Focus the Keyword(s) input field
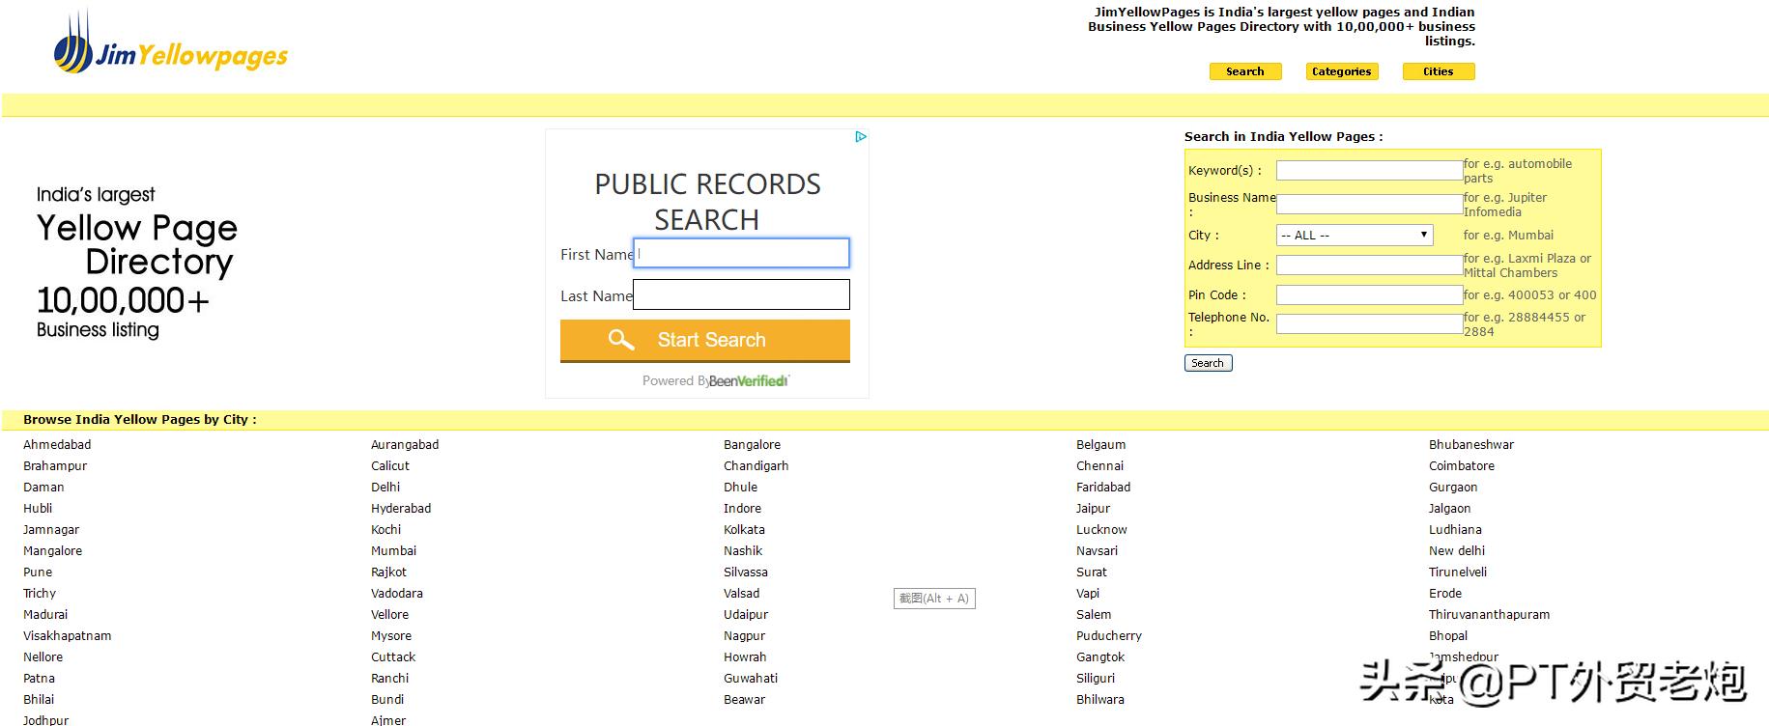 click(x=1368, y=171)
